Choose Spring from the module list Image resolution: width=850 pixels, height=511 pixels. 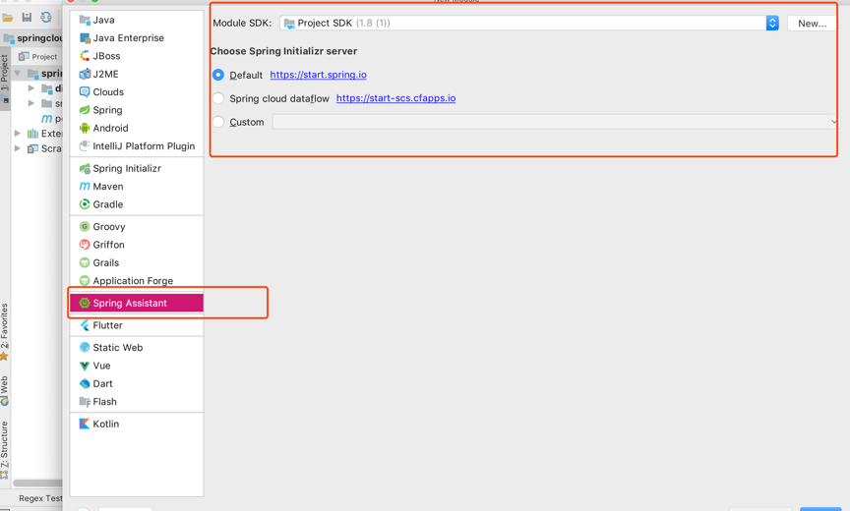pyautogui.click(x=137, y=110)
